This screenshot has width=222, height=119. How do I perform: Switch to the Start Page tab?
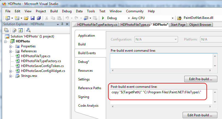(x=178, y=25)
